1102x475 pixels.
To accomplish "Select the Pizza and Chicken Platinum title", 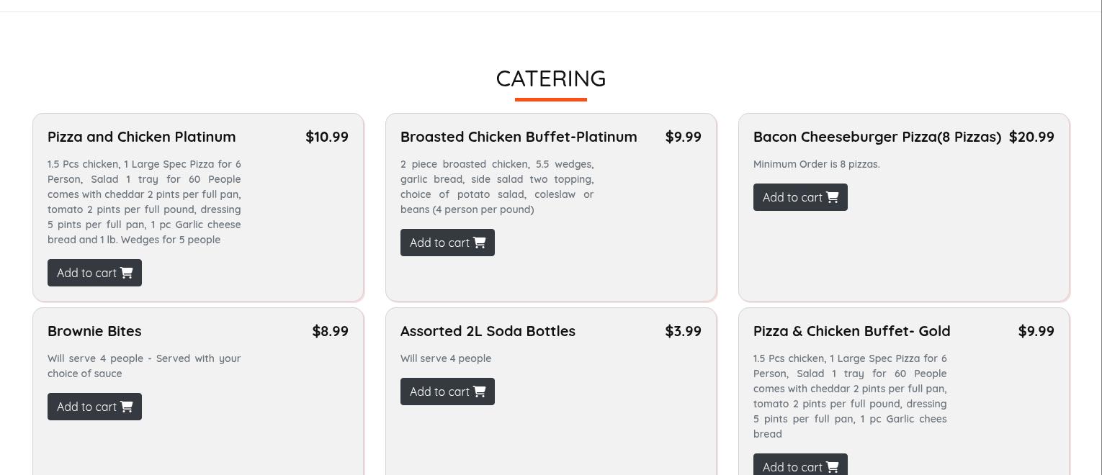I will 142,137.
